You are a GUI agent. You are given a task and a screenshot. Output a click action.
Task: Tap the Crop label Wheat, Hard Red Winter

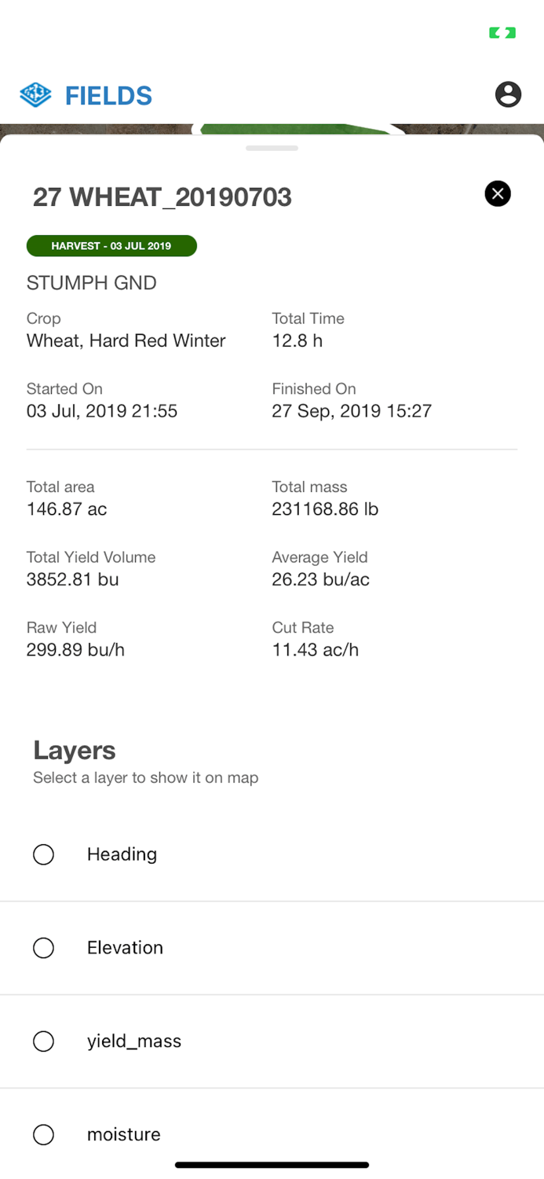pos(126,340)
